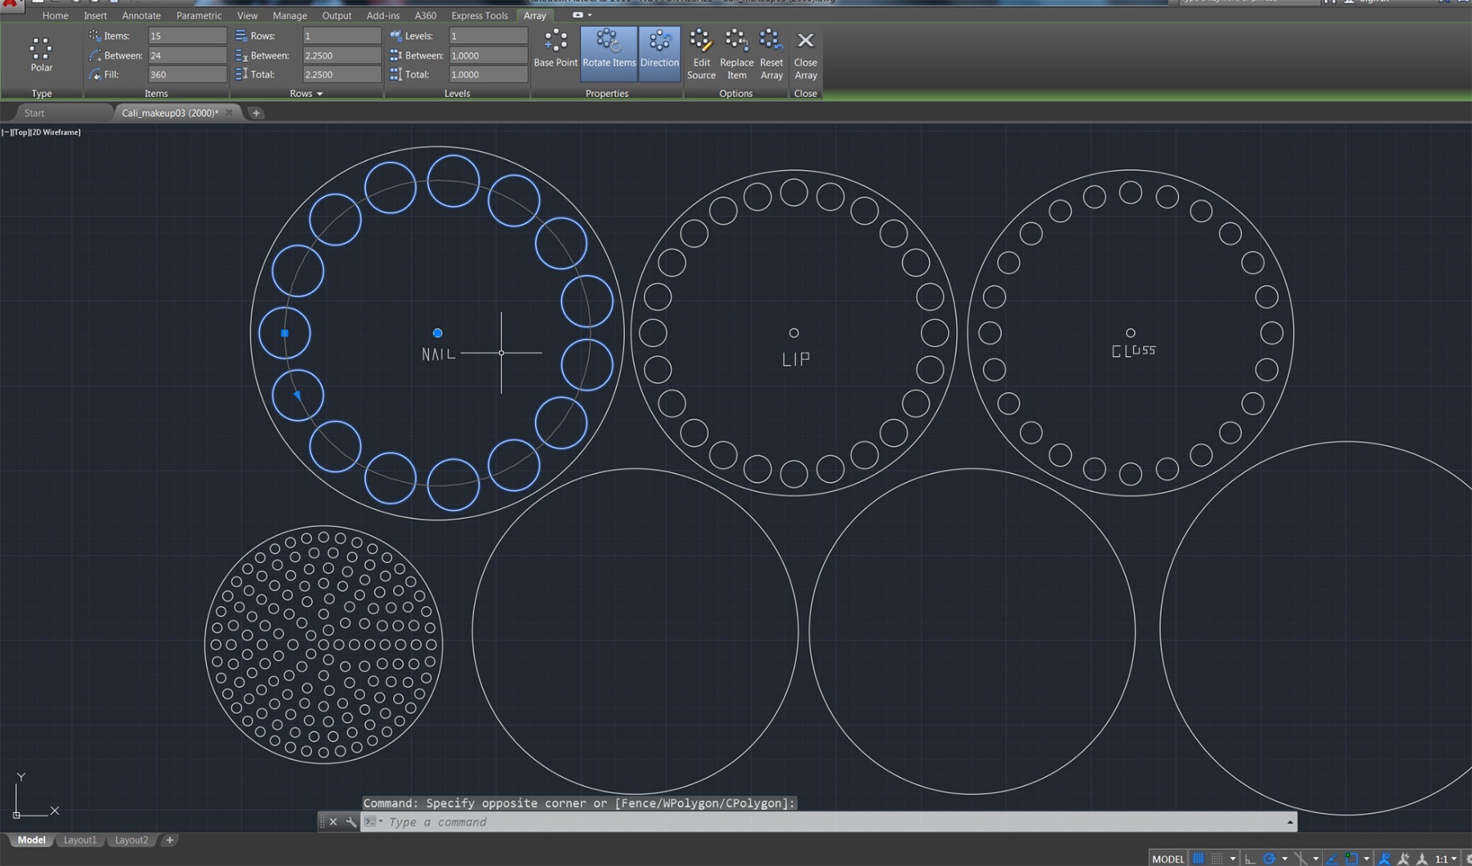Close the Cali_makeup03 drawing tab
The width and height of the screenshot is (1472, 866).
[x=229, y=112]
